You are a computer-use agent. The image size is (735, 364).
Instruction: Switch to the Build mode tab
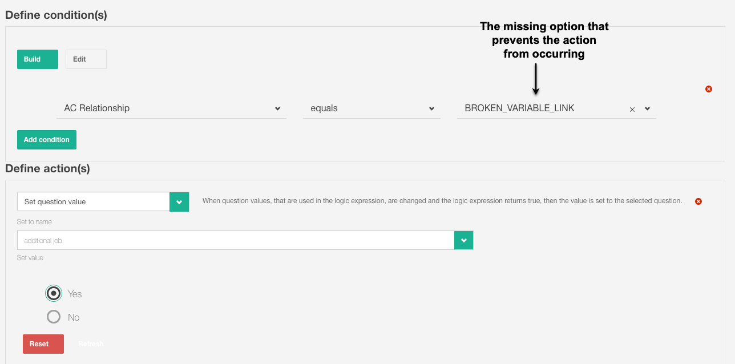(38, 59)
